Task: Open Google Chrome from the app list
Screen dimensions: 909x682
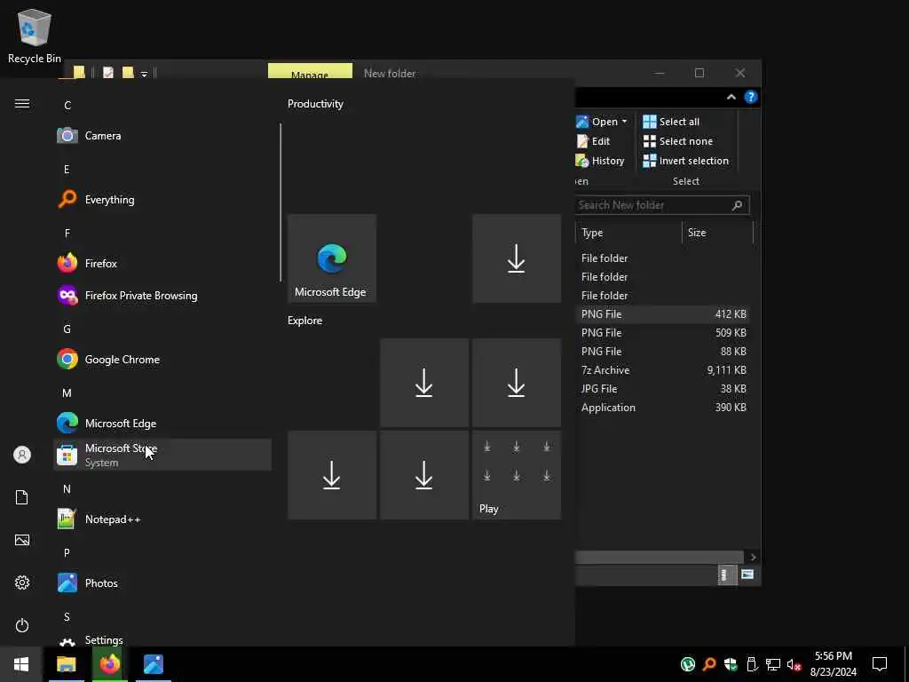Action: (162, 360)
